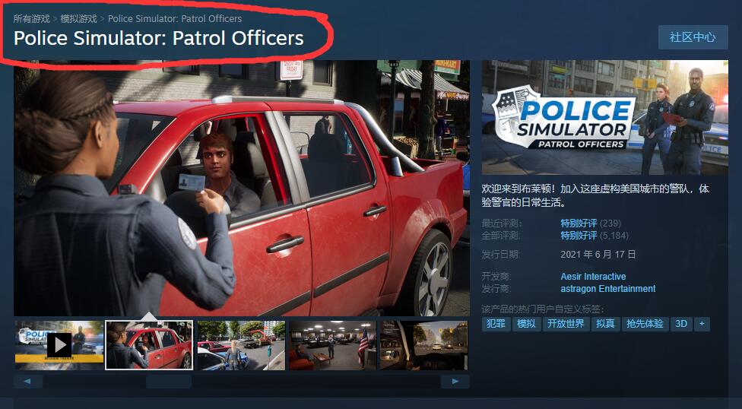The width and height of the screenshot is (742, 409).
Task: Go to 所有游戏 breadcrumb
Action: 31,19
